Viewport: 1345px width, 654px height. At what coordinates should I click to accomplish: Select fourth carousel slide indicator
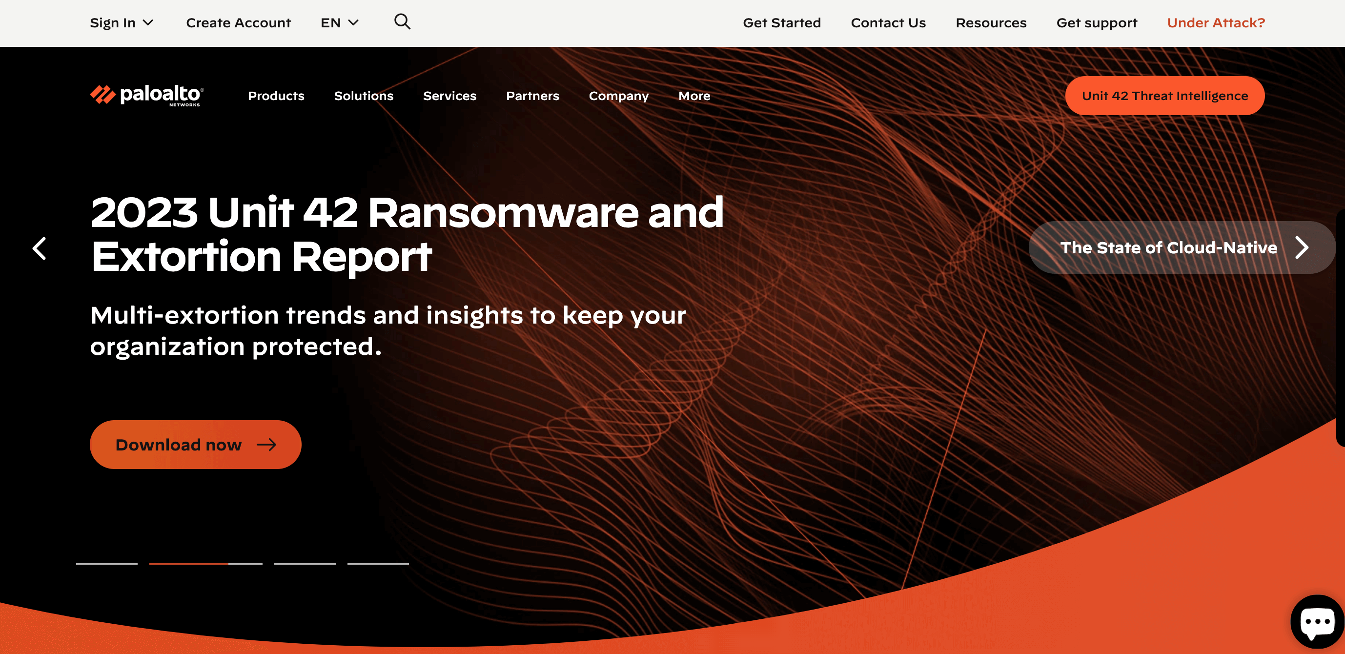(x=379, y=564)
